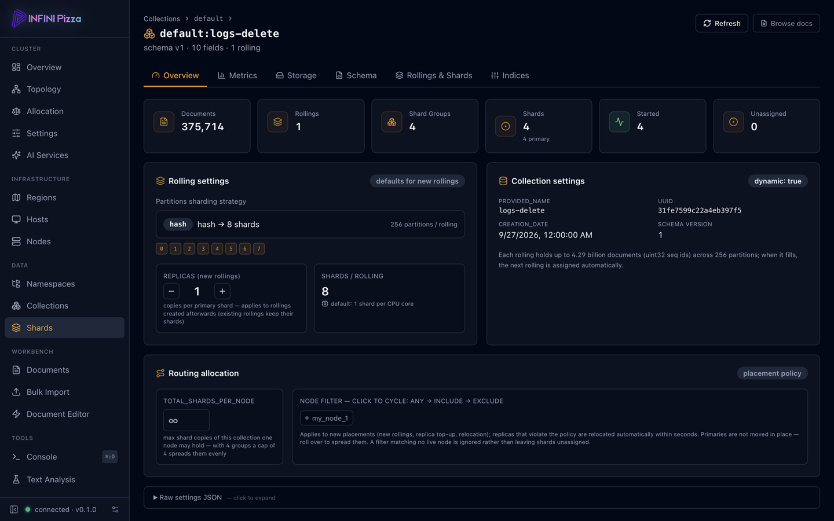
Task: Click the hash strategy badge
Action: click(x=178, y=224)
